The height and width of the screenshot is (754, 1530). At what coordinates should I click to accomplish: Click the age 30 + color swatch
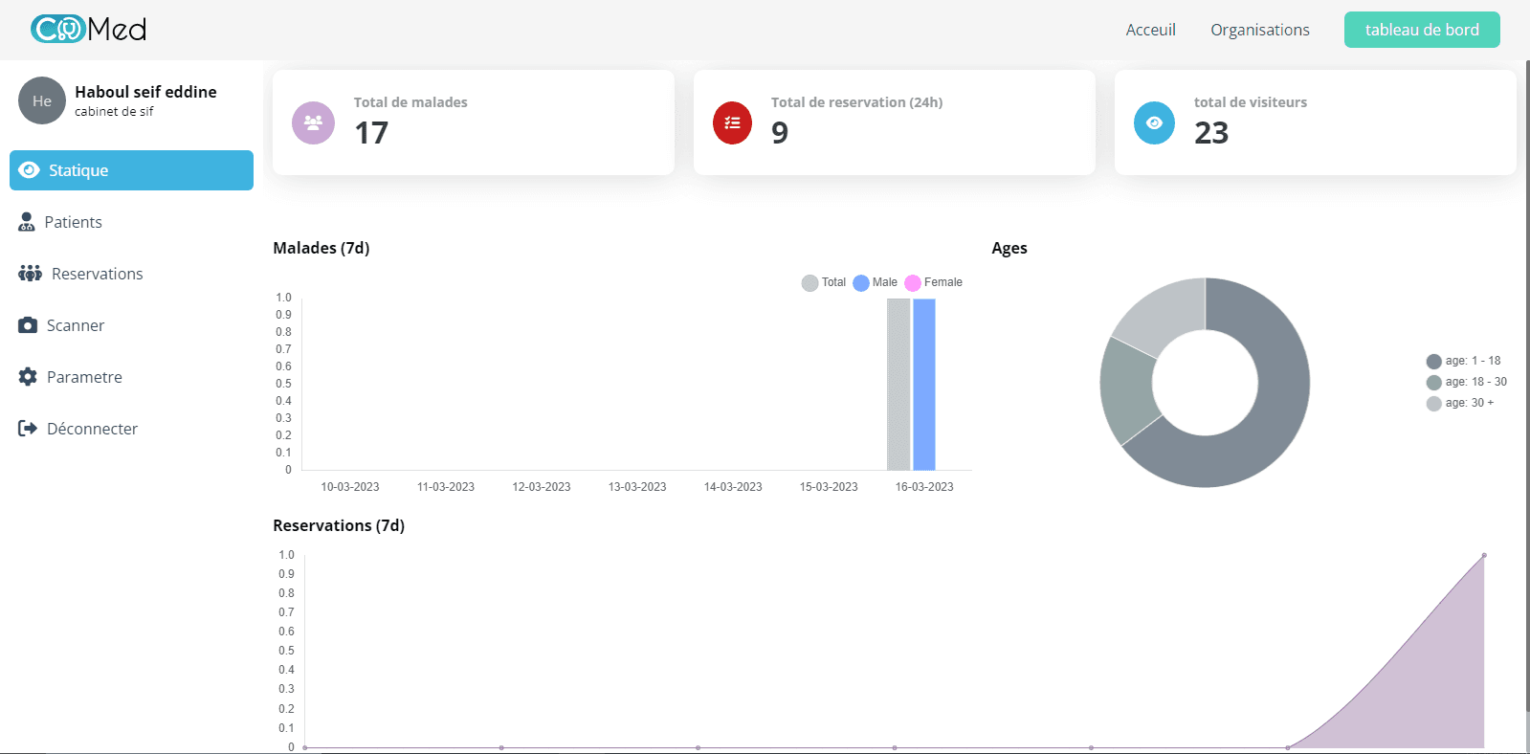(x=1433, y=404)
